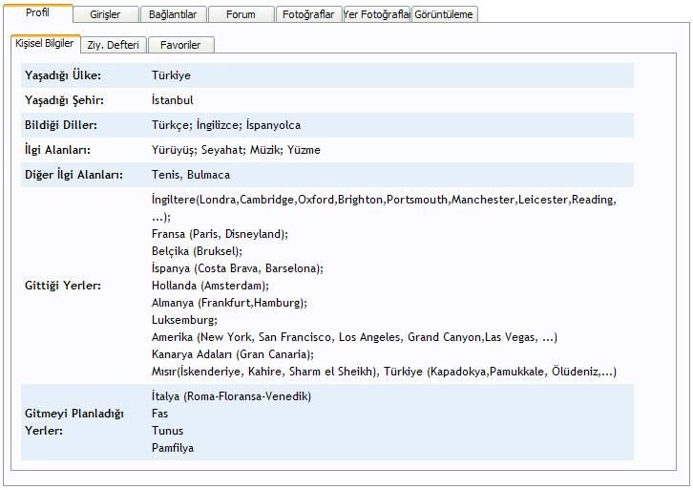Click the Gitmeyi Planladığı Yerler label
Viewport: 693px width, 490px height.
[x=74, y=421]
